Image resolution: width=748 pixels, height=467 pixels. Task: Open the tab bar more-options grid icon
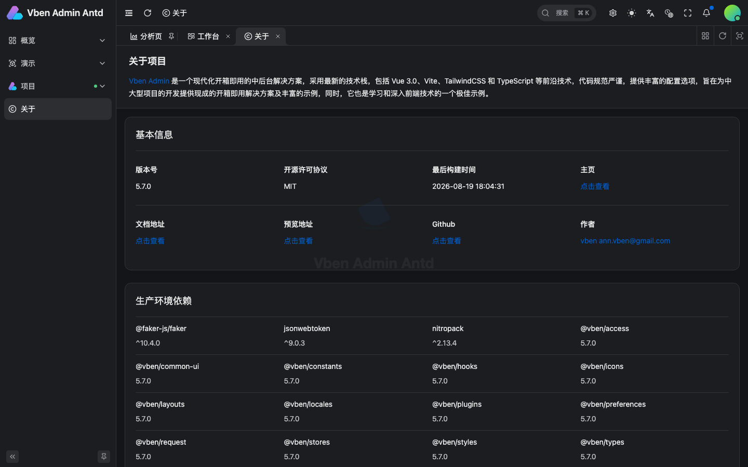[x=705, y=36]
